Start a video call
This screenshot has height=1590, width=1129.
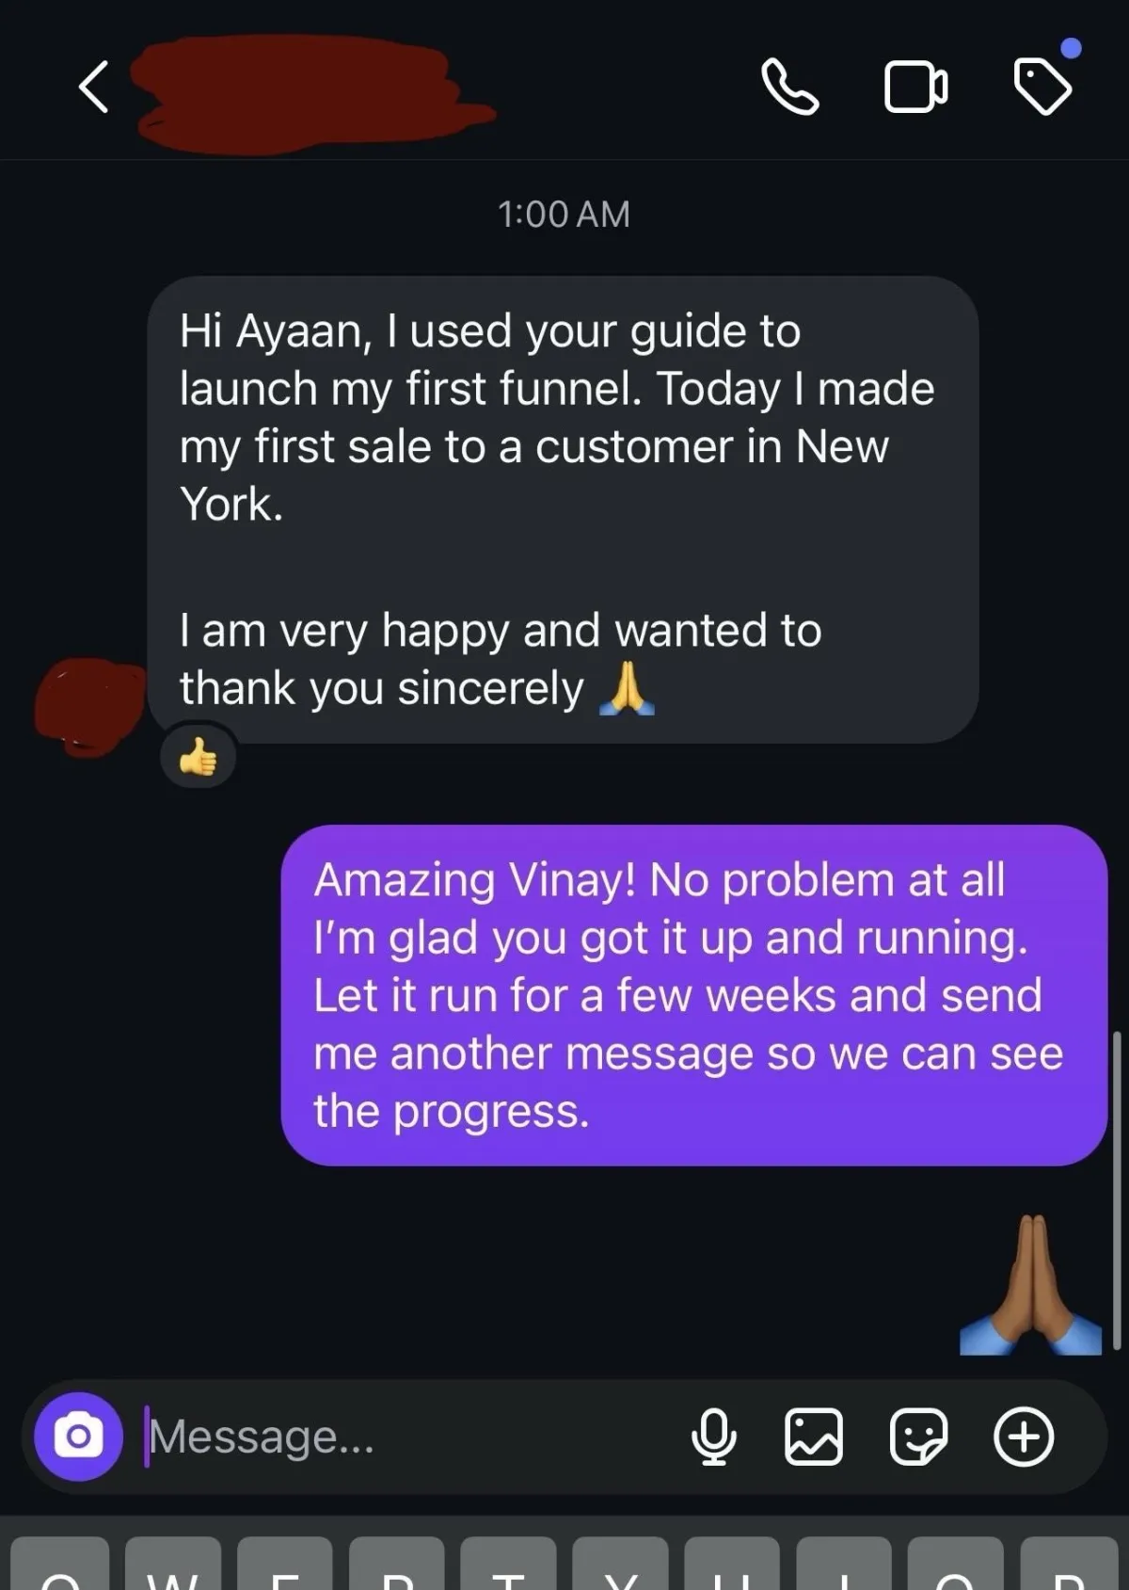click(915, 87)
